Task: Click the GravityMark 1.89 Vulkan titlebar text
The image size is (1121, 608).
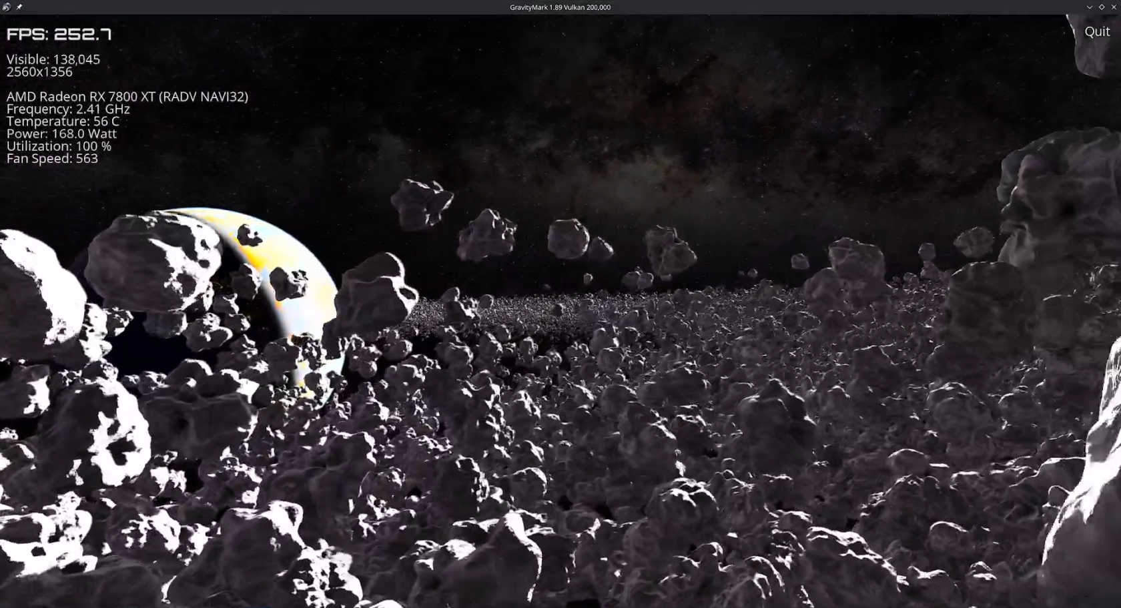Action: point(560,7)
